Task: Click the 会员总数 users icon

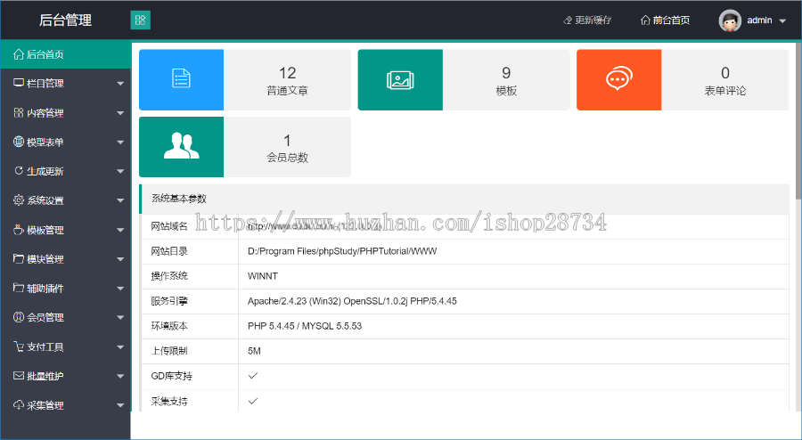Action: [181, 147]
